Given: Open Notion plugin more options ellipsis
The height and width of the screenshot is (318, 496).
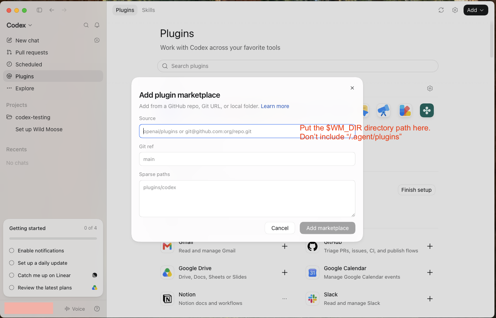Looking at the screenshot, I should click(x=285, y=299).
